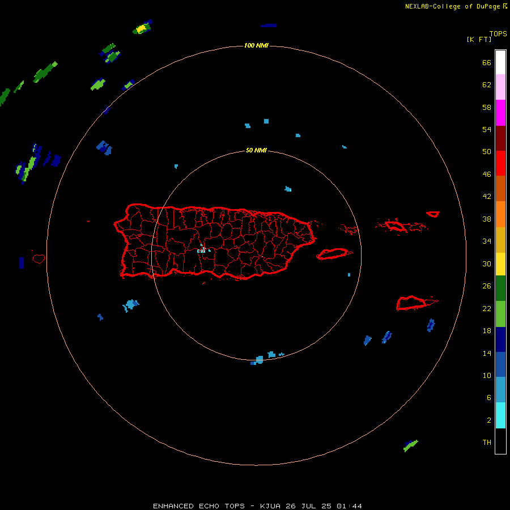Select the cyan legend swatch

click(x=500, y=415)
